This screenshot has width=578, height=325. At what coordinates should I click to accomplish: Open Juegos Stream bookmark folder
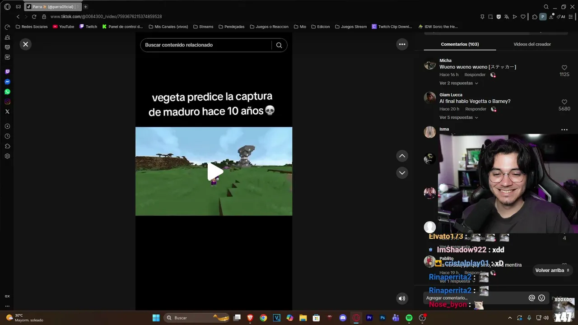point(351,27)
